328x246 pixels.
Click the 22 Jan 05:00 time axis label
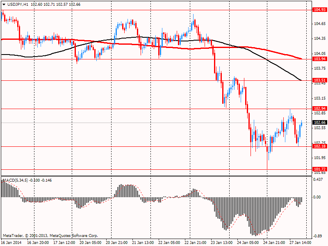pyautogui.click(x=169, y=243)
